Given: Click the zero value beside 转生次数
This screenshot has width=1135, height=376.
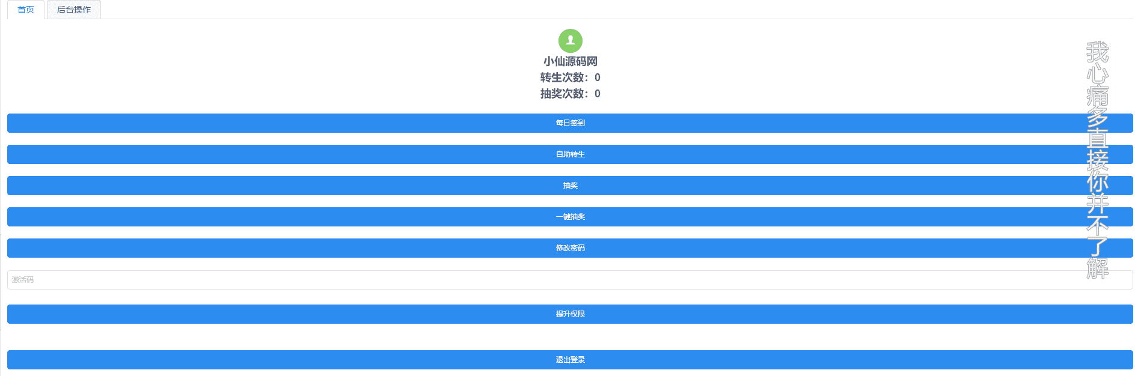Looking at the screenshot, I should point(598,77).
